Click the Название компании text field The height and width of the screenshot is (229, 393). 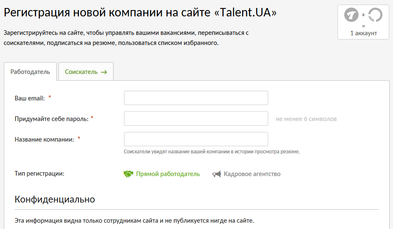coord(196,139)
